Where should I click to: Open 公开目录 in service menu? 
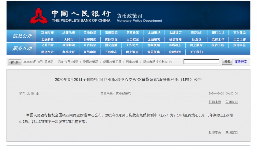click(x=47, y=45)
